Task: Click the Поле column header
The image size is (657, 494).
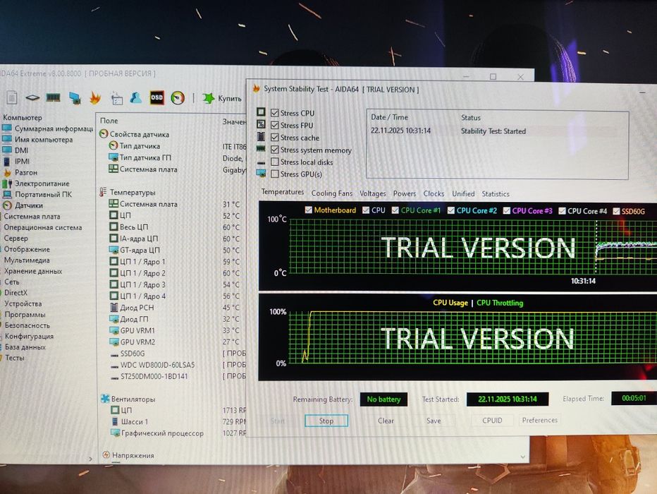Action: 109,121
